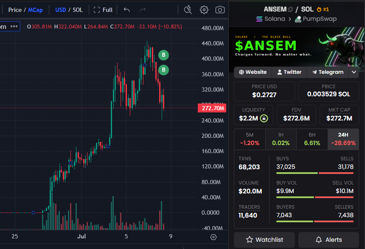Viewport: 365px width, 249px height.
Task: Open the token Website link
Action: click(253, 72)
